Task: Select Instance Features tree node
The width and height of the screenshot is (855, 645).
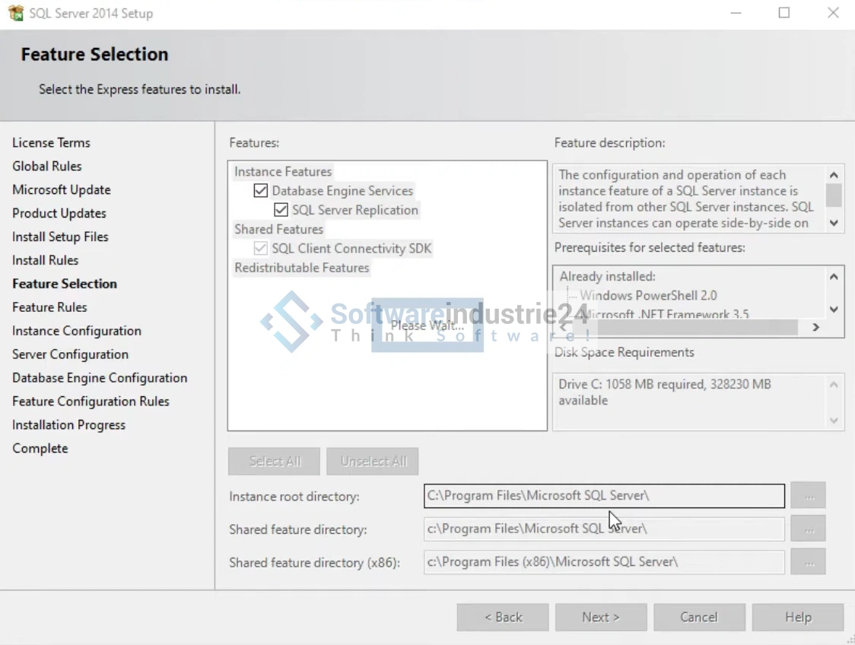Action: pos(283,172)
